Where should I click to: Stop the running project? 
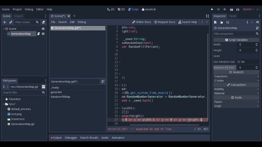[225, 9]
